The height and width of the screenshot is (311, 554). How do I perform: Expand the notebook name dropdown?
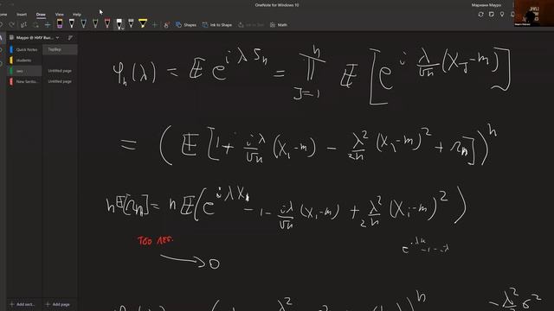tap(58, 37)
